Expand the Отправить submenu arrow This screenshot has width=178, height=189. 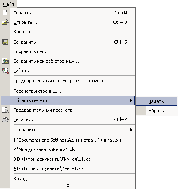(131, 130)
